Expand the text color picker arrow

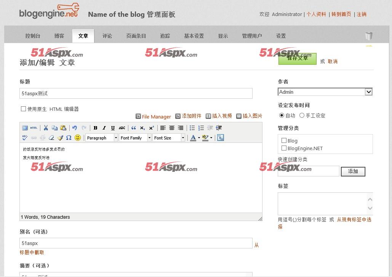click(x=199, y=138)
